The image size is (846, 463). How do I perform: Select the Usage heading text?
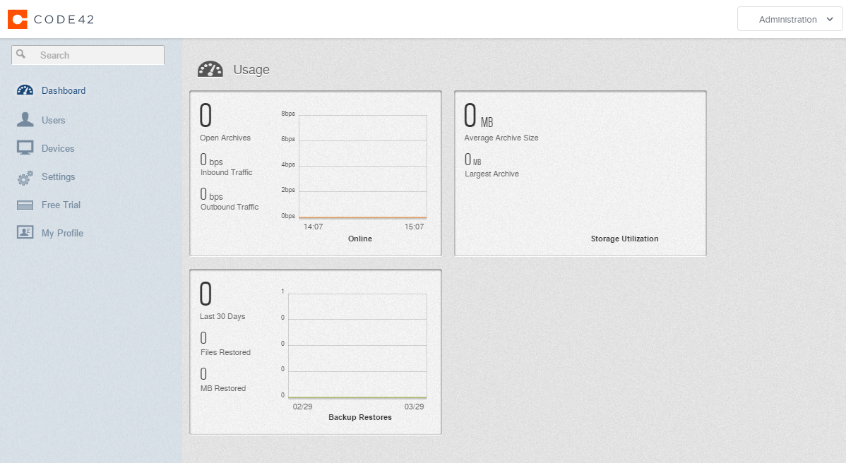251,70
